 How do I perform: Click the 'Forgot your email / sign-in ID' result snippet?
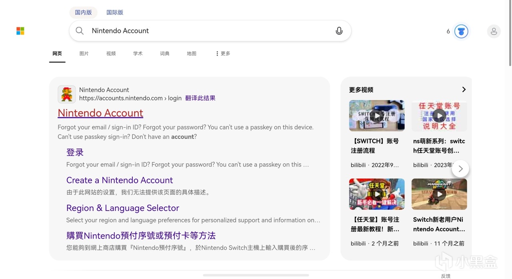pos(186,132)
